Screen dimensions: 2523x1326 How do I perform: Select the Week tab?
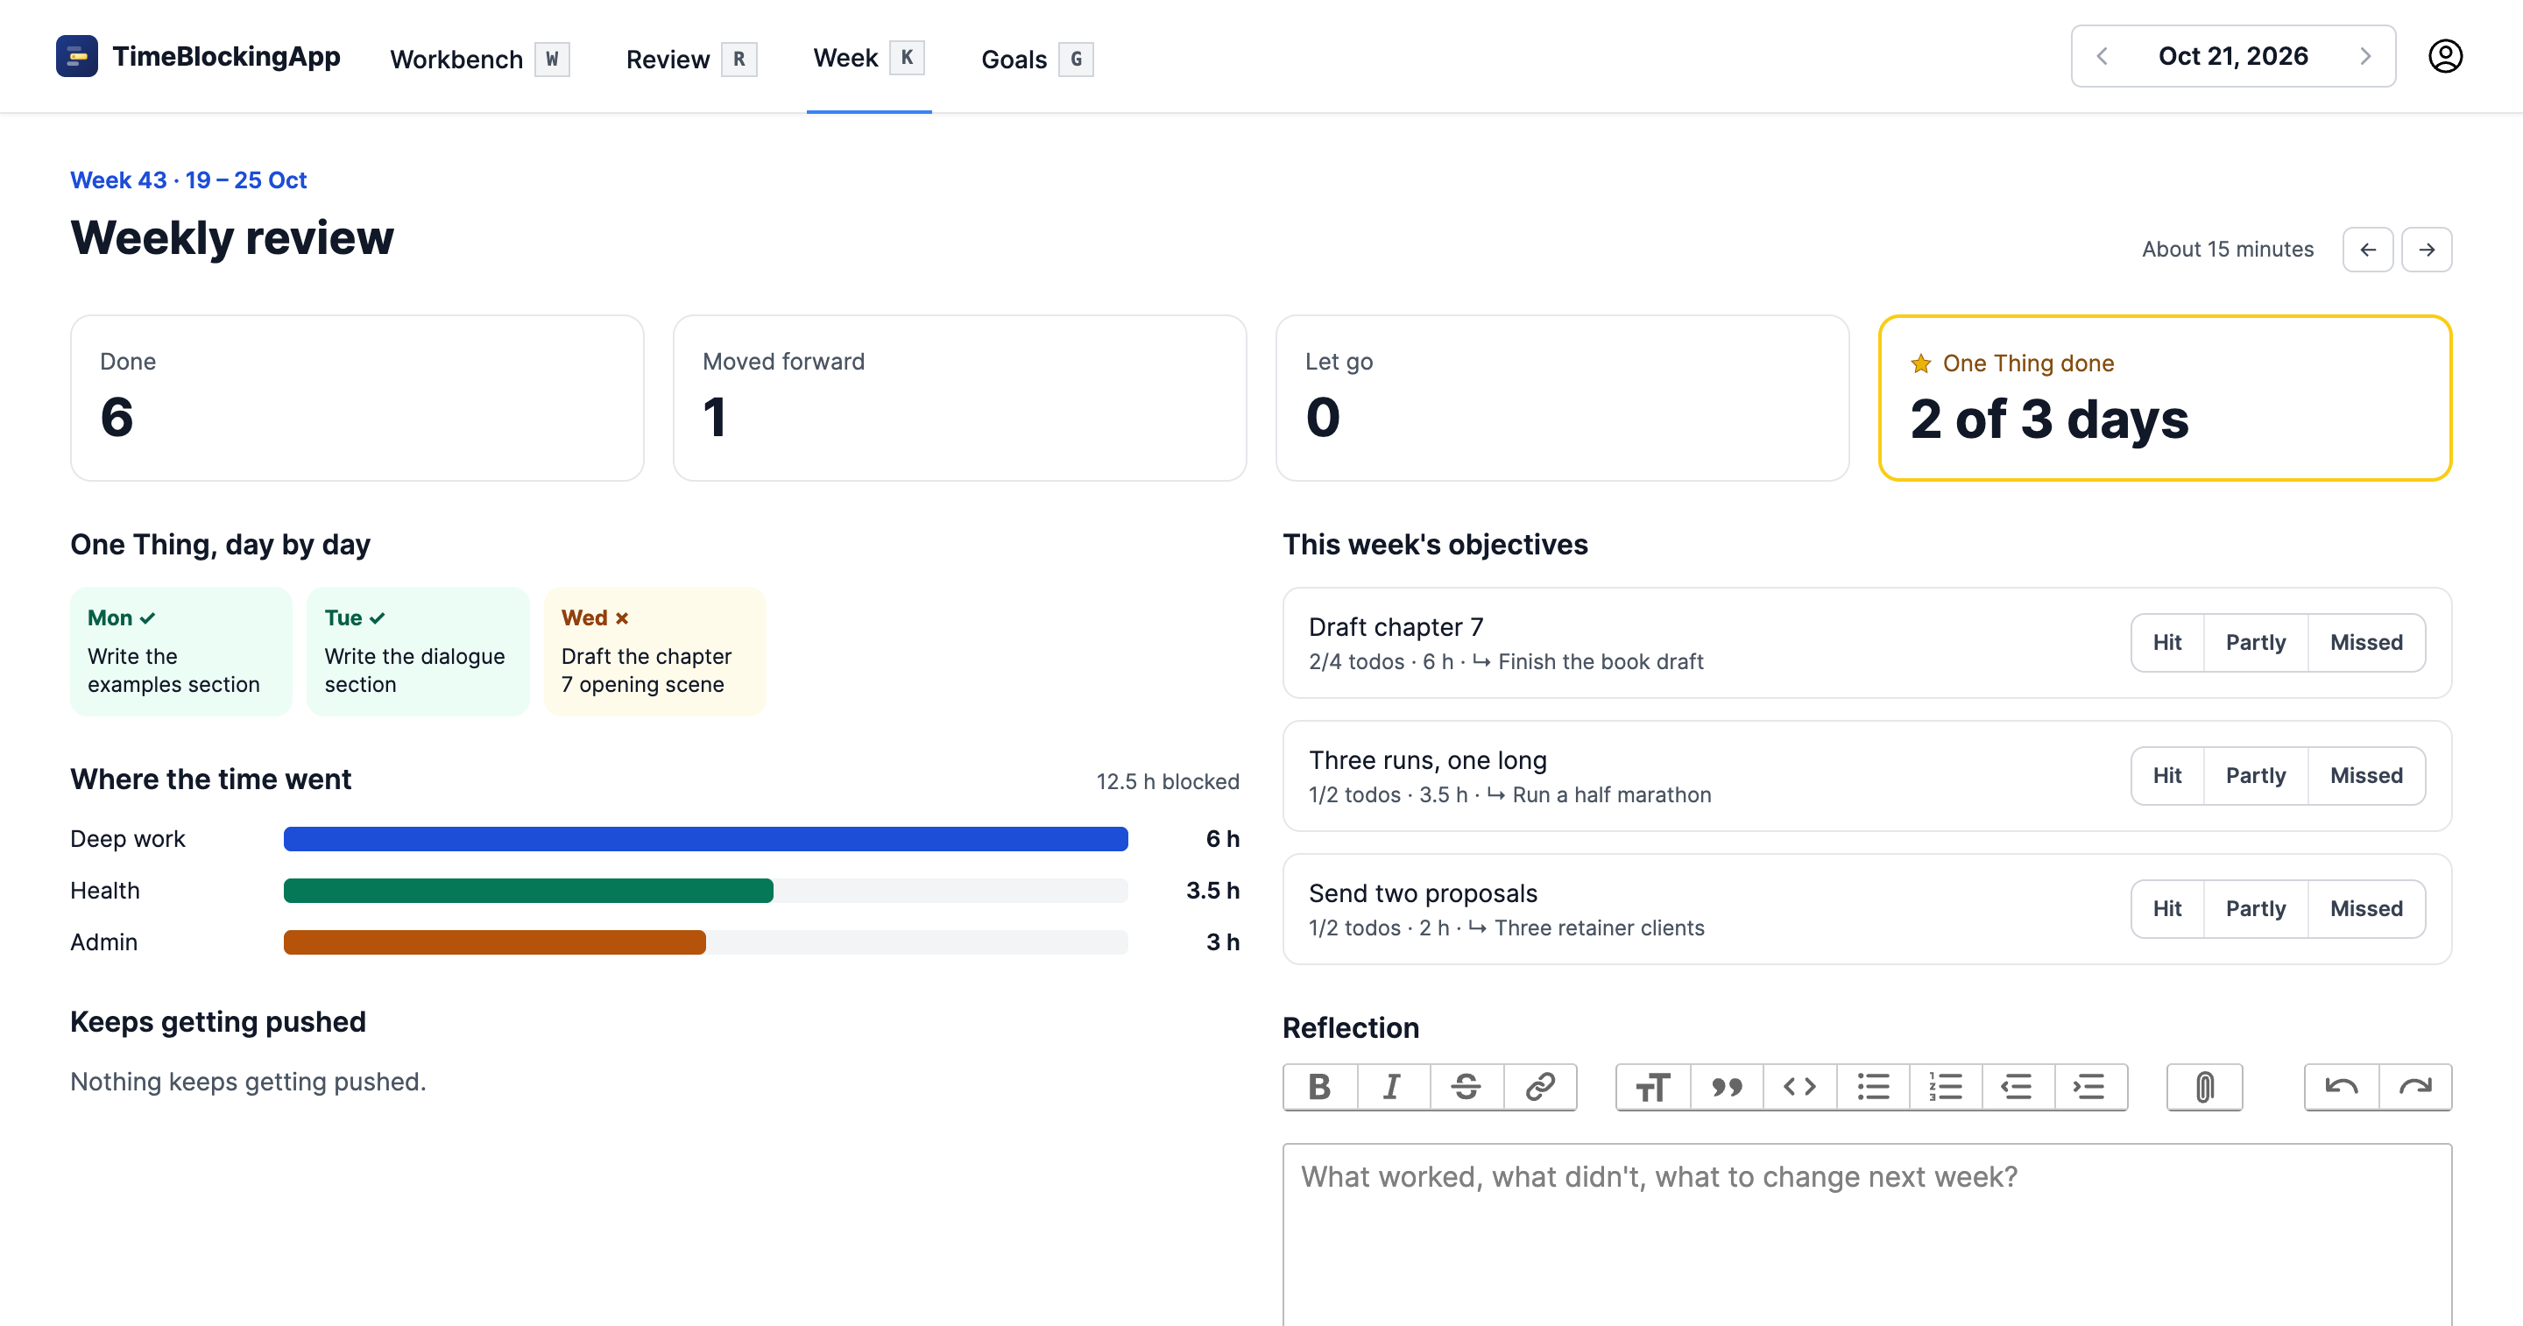pyautogui.click(x=869, y=58)
